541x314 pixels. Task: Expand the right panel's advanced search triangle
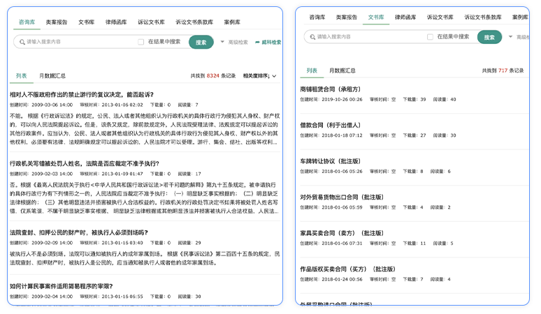[510, 37]
